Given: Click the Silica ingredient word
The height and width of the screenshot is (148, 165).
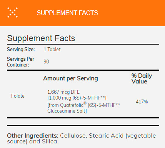Looking at the screenshot, I should coord(50,141).
